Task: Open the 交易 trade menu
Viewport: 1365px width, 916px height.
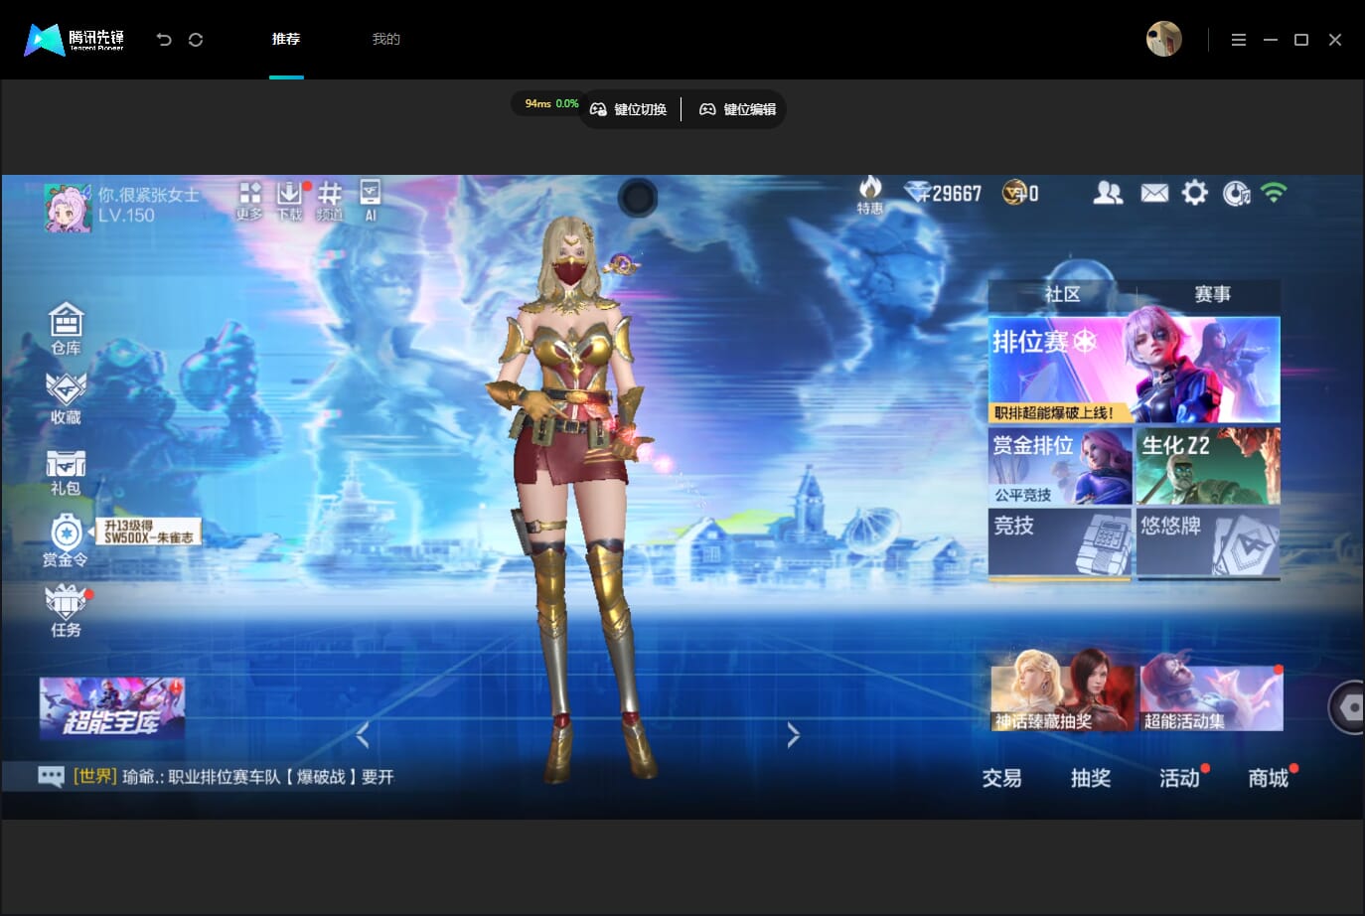Action: pyautogui.click(x=1001, y=778)
